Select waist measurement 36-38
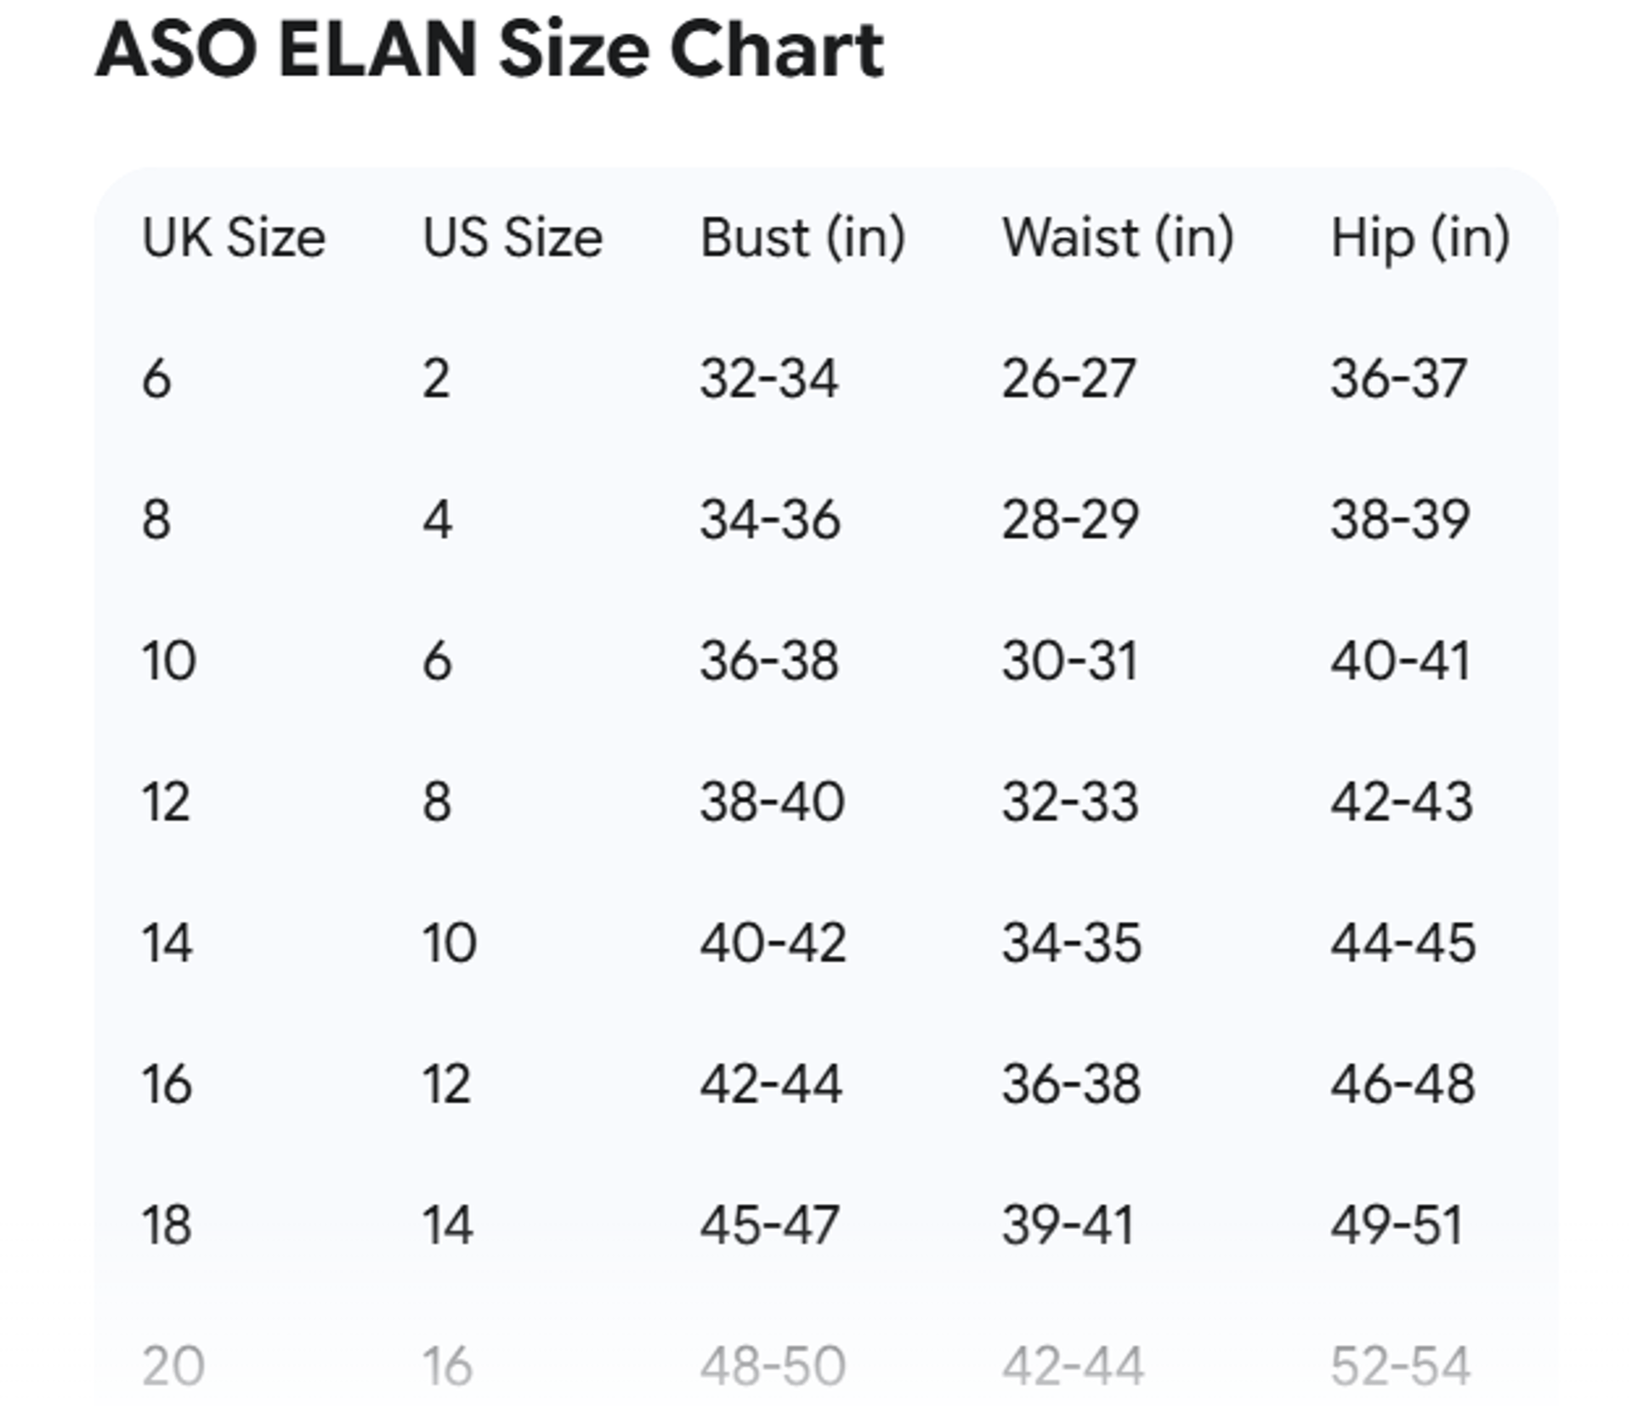This screenshot has width=1632, height=1406. tap(1071, 1083)
